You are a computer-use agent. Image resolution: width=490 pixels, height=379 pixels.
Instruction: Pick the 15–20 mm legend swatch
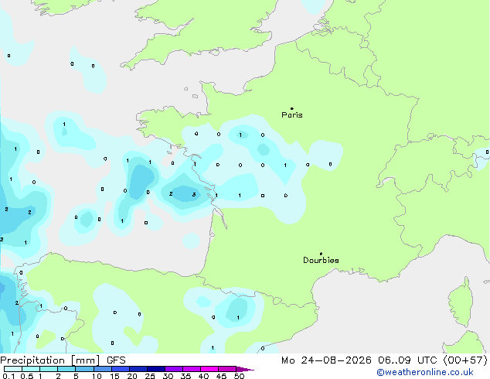click(x=121, y=369)
